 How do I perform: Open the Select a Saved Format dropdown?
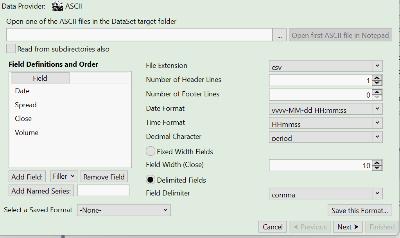pyautogui.click(x=124, y=210)
